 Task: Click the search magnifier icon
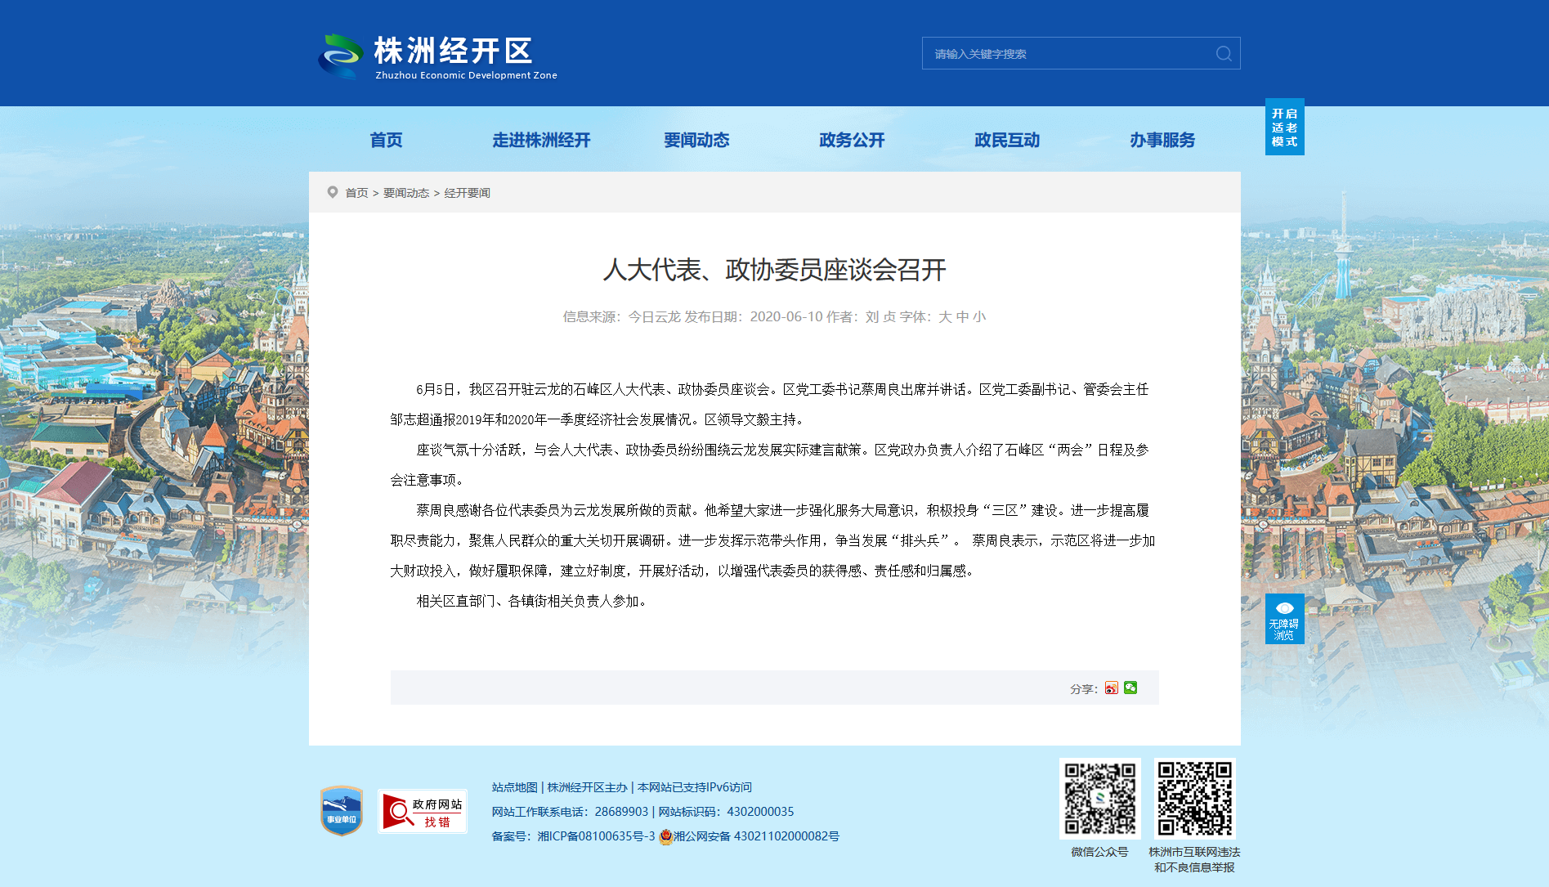tap(1224, 53)
